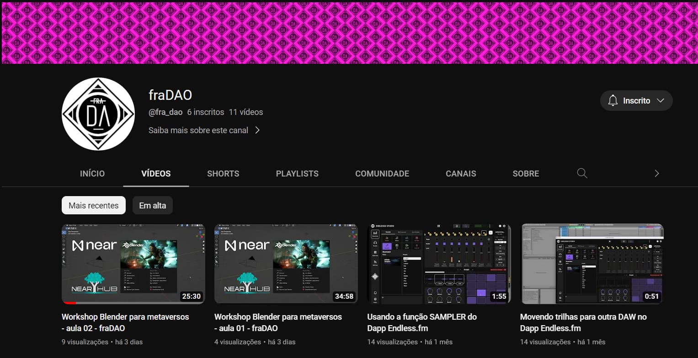The height and width of the screenshot is (358, 698).
Task: Go to the PLAYLISTS tab
Action: pos(297,173)
